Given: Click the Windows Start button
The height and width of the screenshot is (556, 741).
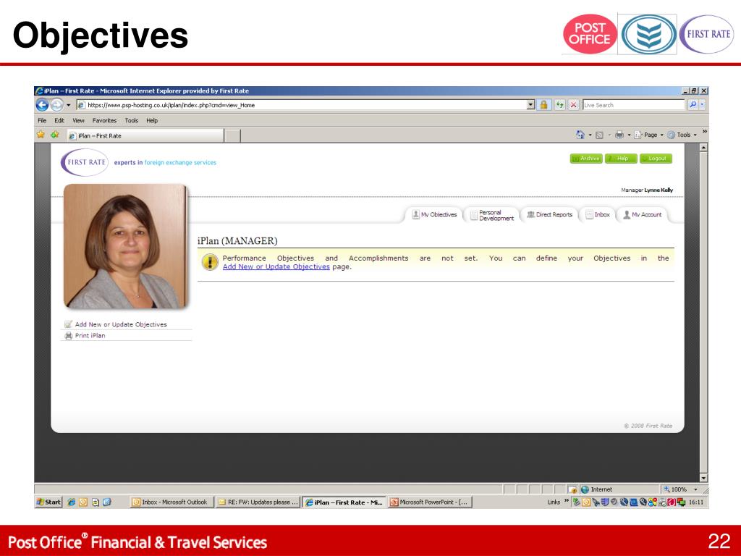Looking at the screenshot, I should [49, 502].
